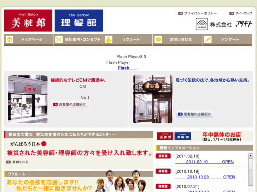Click the news list scrollbar thumb

tap(251, 172)
